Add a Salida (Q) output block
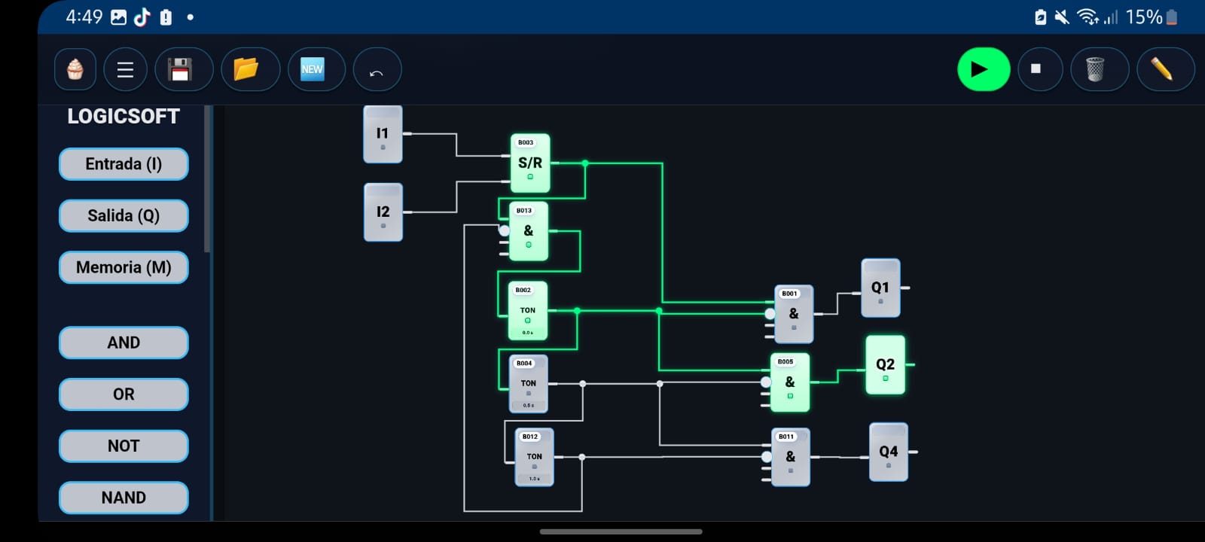Viewport: 1205px width, 542px height. pos(124,216)
